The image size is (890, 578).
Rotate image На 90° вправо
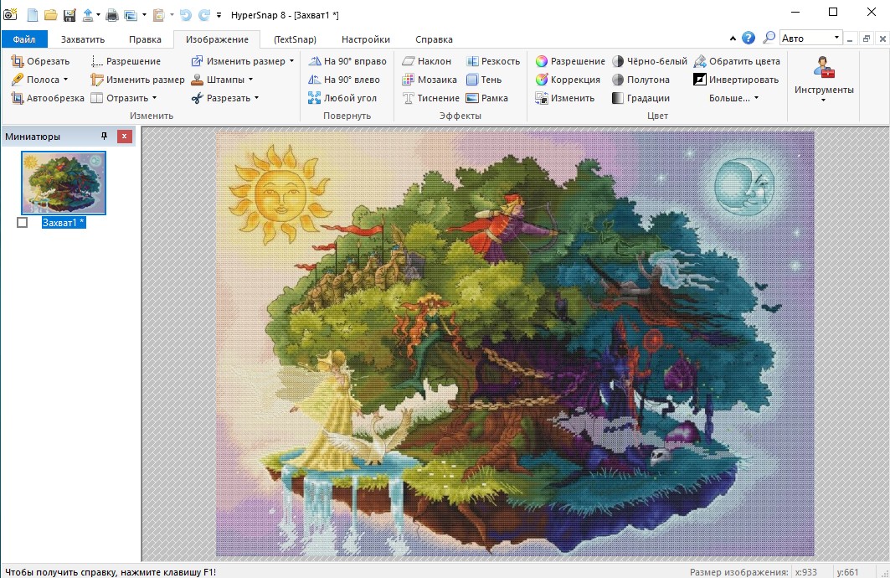tap(347, 61)
